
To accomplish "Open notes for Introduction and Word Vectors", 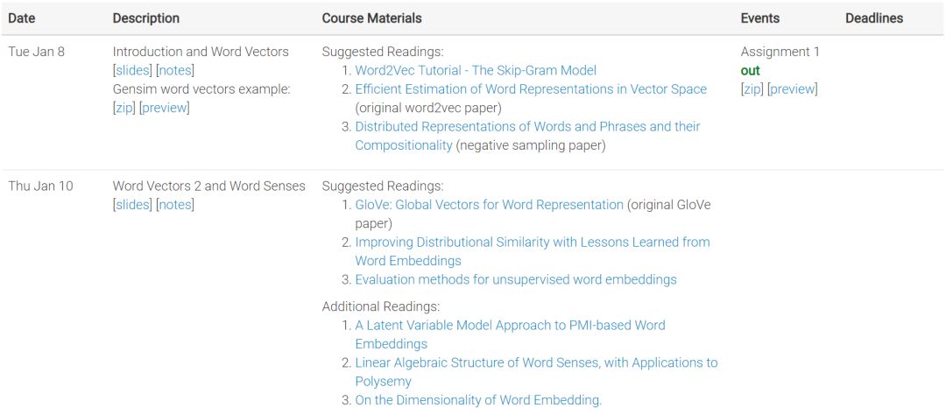I will 175,70.
